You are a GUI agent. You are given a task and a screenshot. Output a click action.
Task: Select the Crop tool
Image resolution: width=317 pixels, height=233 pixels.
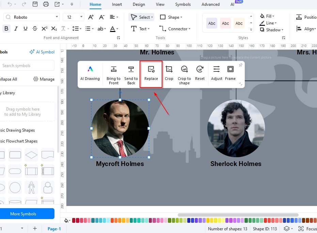169,73
